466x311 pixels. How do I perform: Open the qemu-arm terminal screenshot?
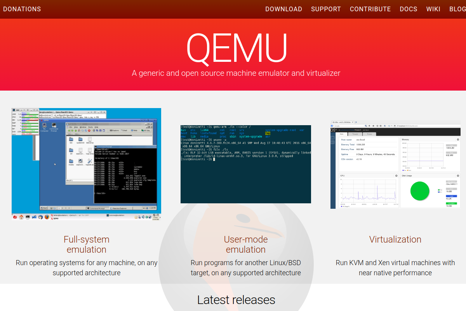(x=246, y=164)
